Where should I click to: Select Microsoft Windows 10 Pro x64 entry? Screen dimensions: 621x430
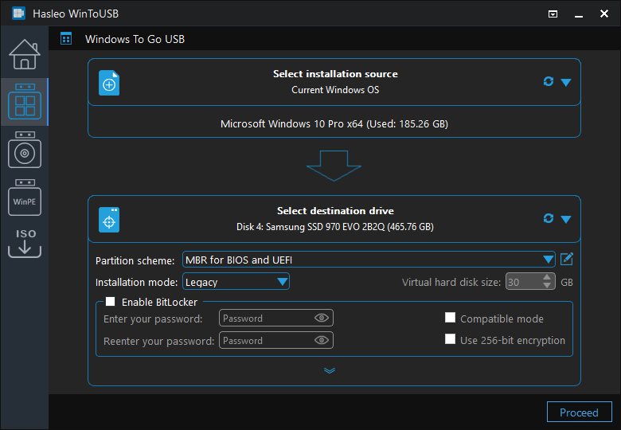(x=334, y=124)
